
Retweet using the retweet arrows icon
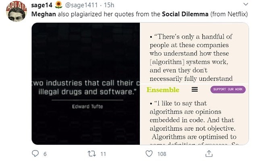click(x=91, y=153)
